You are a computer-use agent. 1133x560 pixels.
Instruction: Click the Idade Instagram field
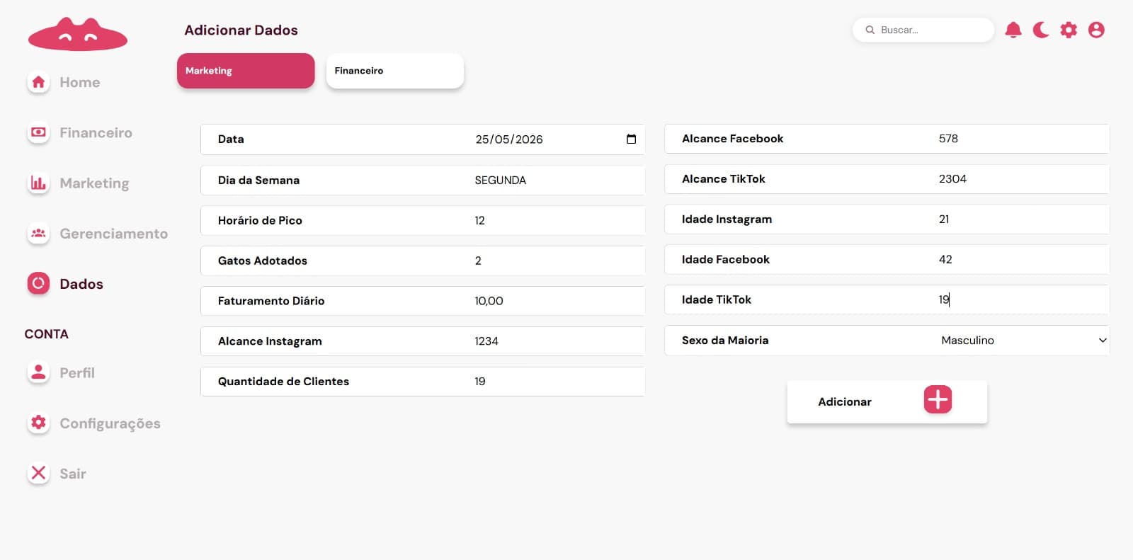click(x=887, y=219)
